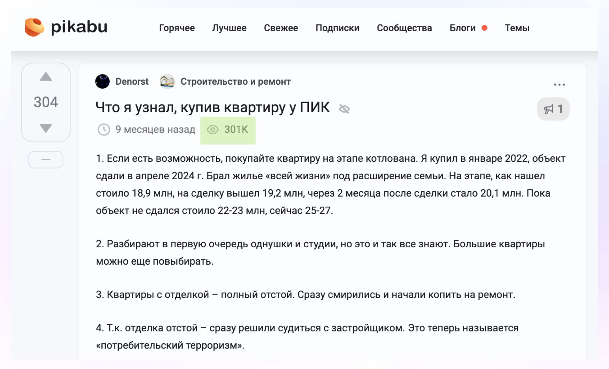Click the timestamp 9 месяцев назад
Screen dimensions: 609x369
(x=155, y=130)
